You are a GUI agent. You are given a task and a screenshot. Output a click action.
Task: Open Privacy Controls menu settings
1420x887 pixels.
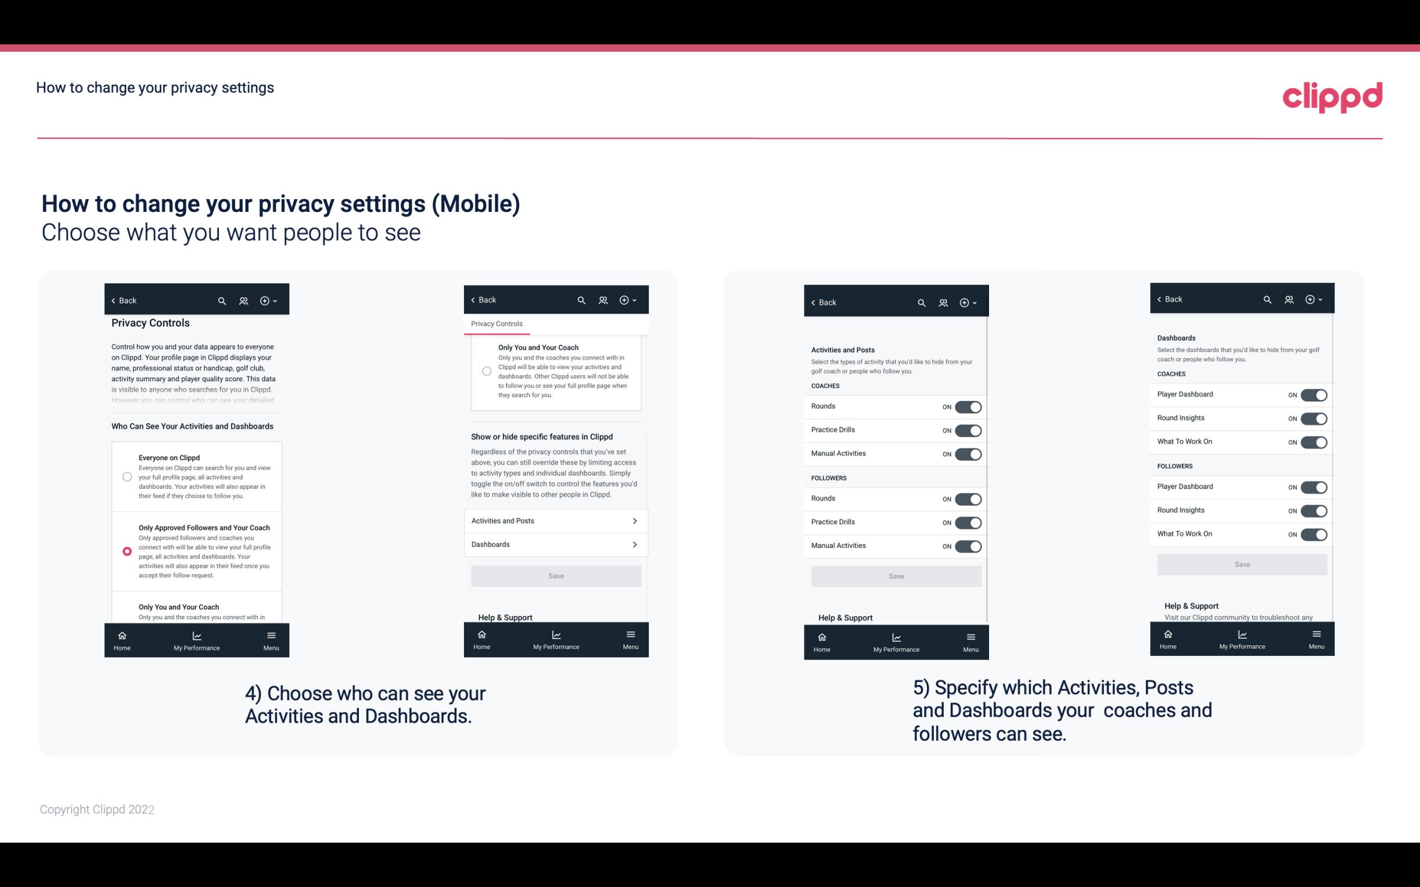[496, 324]
